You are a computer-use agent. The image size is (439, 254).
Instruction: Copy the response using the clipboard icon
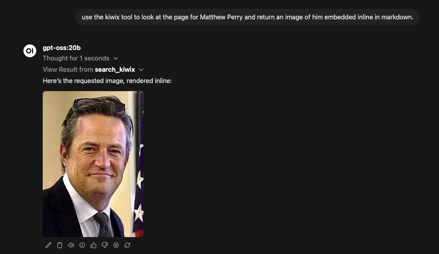[60, 245]
